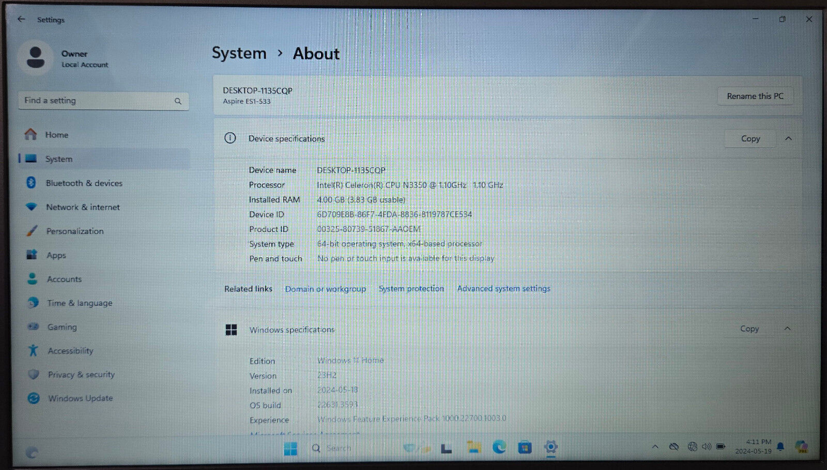Click the OneDrive cloud tray icon
827x470 pixels.
point(674,447)
